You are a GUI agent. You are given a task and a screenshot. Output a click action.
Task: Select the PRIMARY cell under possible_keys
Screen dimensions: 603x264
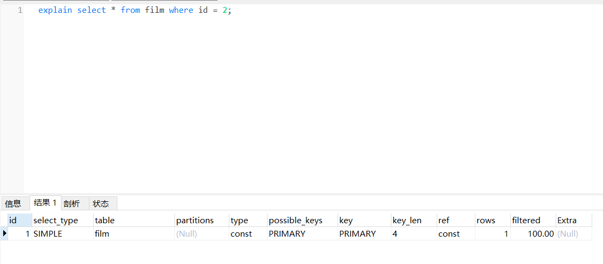coord(303,234)
